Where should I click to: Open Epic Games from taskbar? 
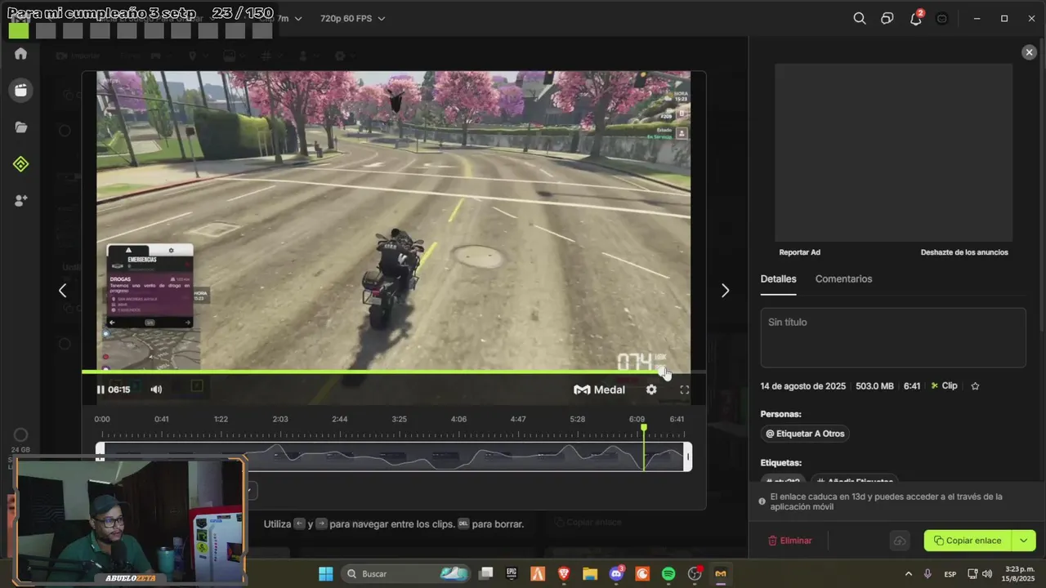tap(512, 573)
